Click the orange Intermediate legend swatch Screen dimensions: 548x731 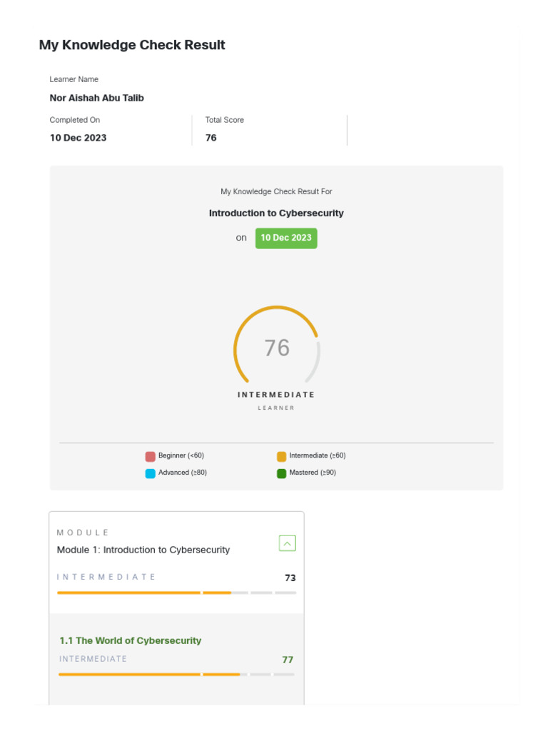(281, 456)
